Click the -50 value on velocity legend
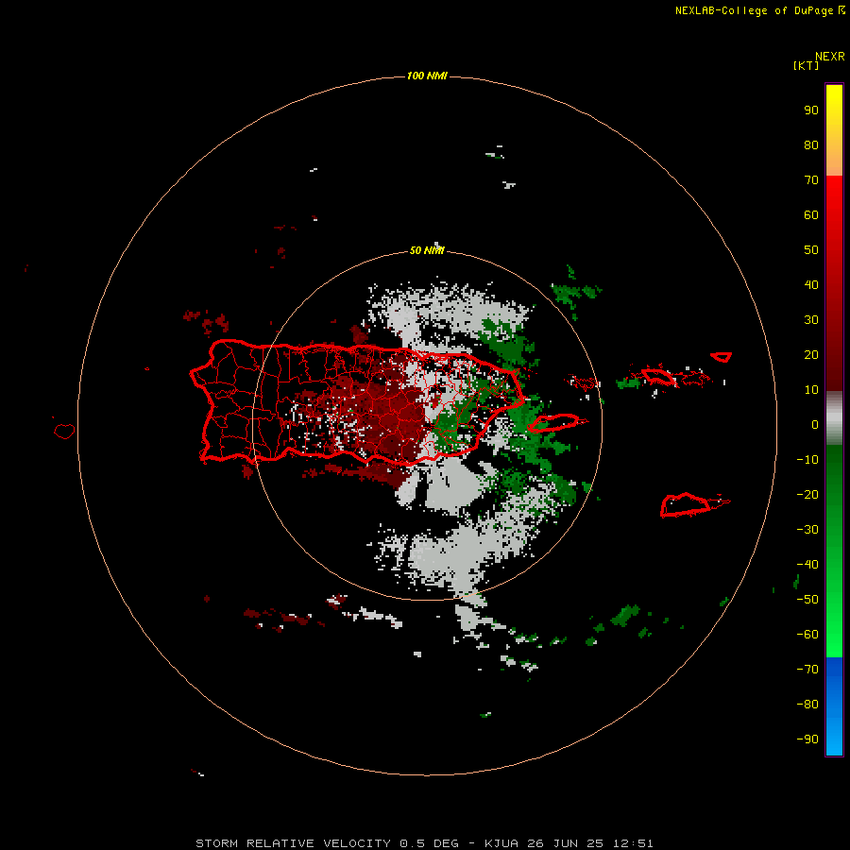Viewport: 850px width, 850px height. coord(807,600)
